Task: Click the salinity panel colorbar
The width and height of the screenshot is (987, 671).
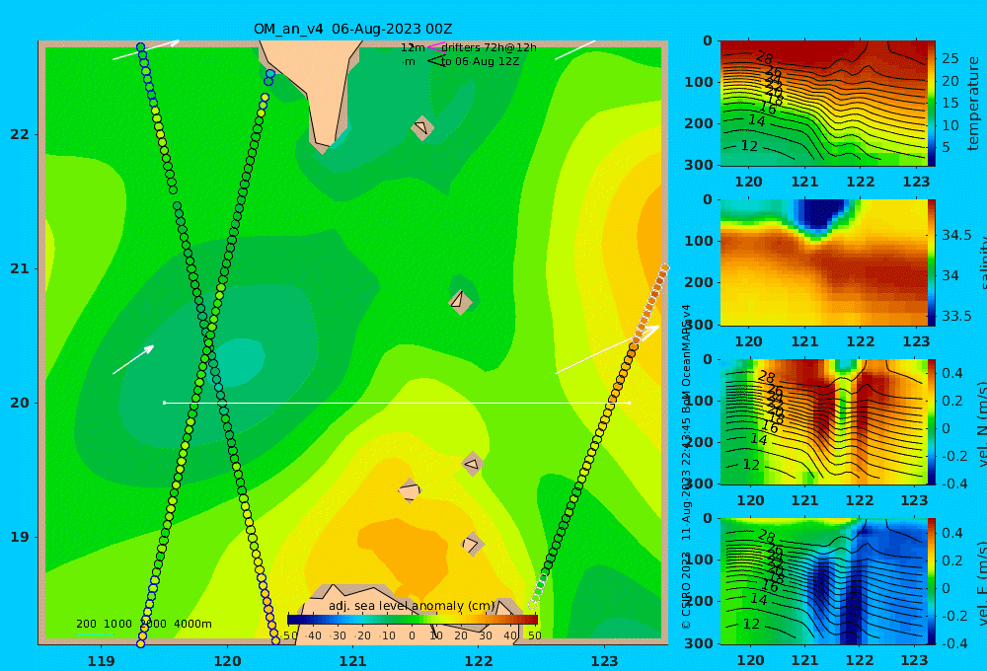Action: [x=932, y=262]
